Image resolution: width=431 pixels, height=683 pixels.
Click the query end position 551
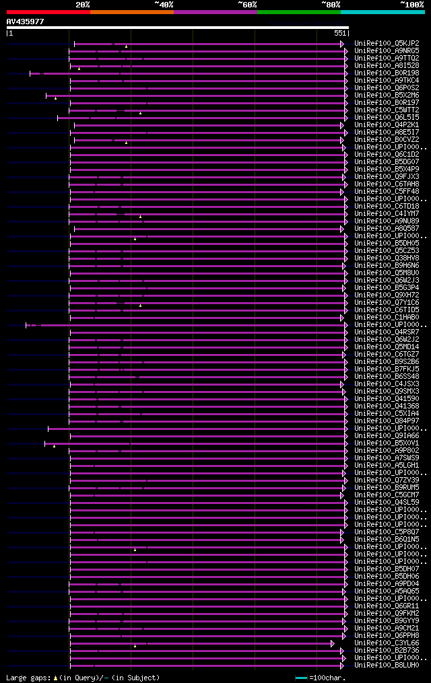pos(340,33)
